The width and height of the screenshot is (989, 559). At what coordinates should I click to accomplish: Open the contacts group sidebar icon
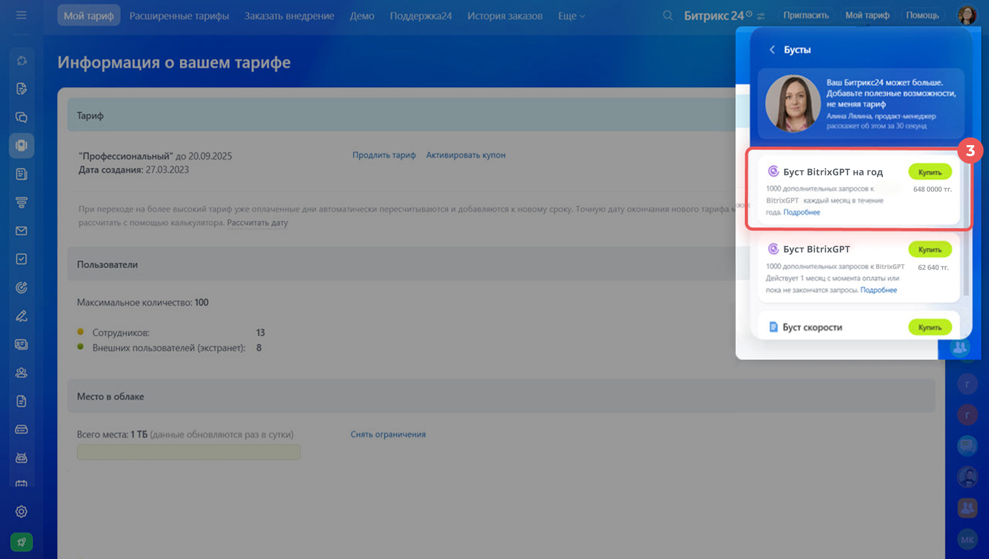(21, 373)
